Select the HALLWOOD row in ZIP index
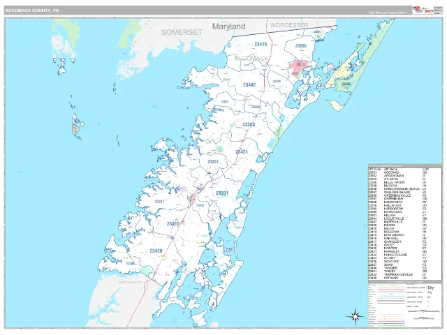This screenshot has height=335, width=447. tap(398, 205)
